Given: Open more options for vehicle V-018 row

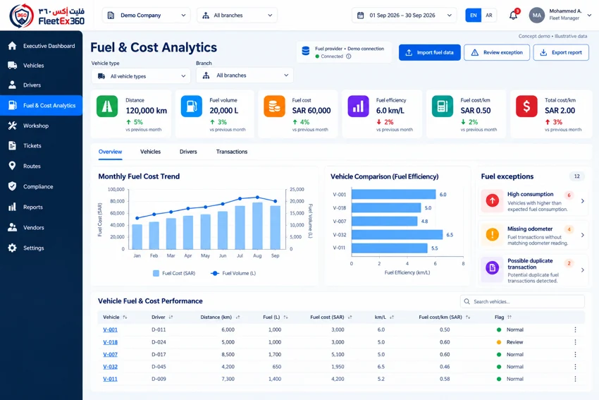Looking at the screenshot, I should pos(575,342).
